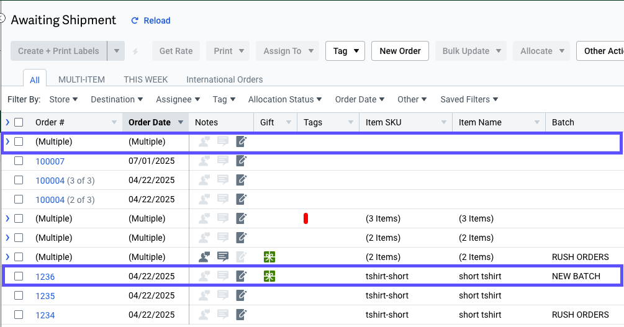Image resolution: width=624 pixels, height=327 pixels.
Task: Open customer notes person icon for order 100007
Action: pyautogui.click(x=204, y=161)
